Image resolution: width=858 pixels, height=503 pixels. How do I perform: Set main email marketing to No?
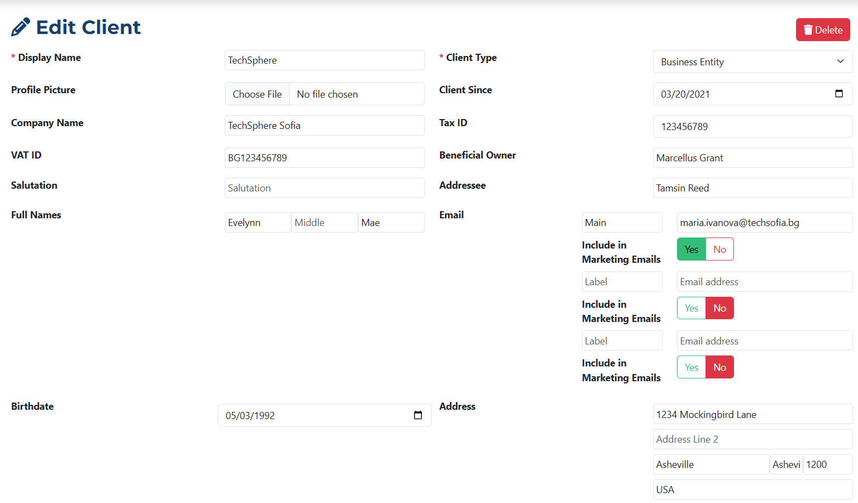719,250
